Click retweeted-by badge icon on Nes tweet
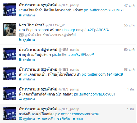This screenshot has width=137, height=123. pos(21,35)
